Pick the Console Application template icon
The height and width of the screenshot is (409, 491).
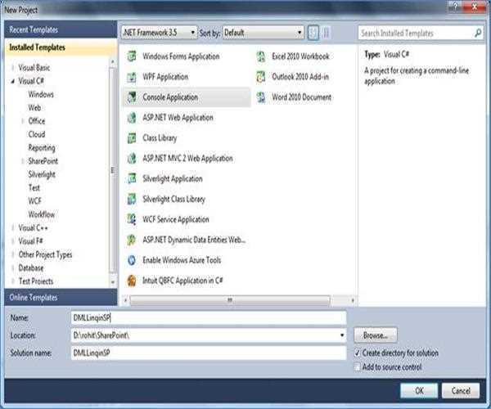[x=132, y=97]
